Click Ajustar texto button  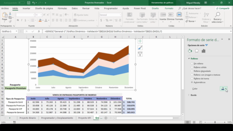point(81,15)
